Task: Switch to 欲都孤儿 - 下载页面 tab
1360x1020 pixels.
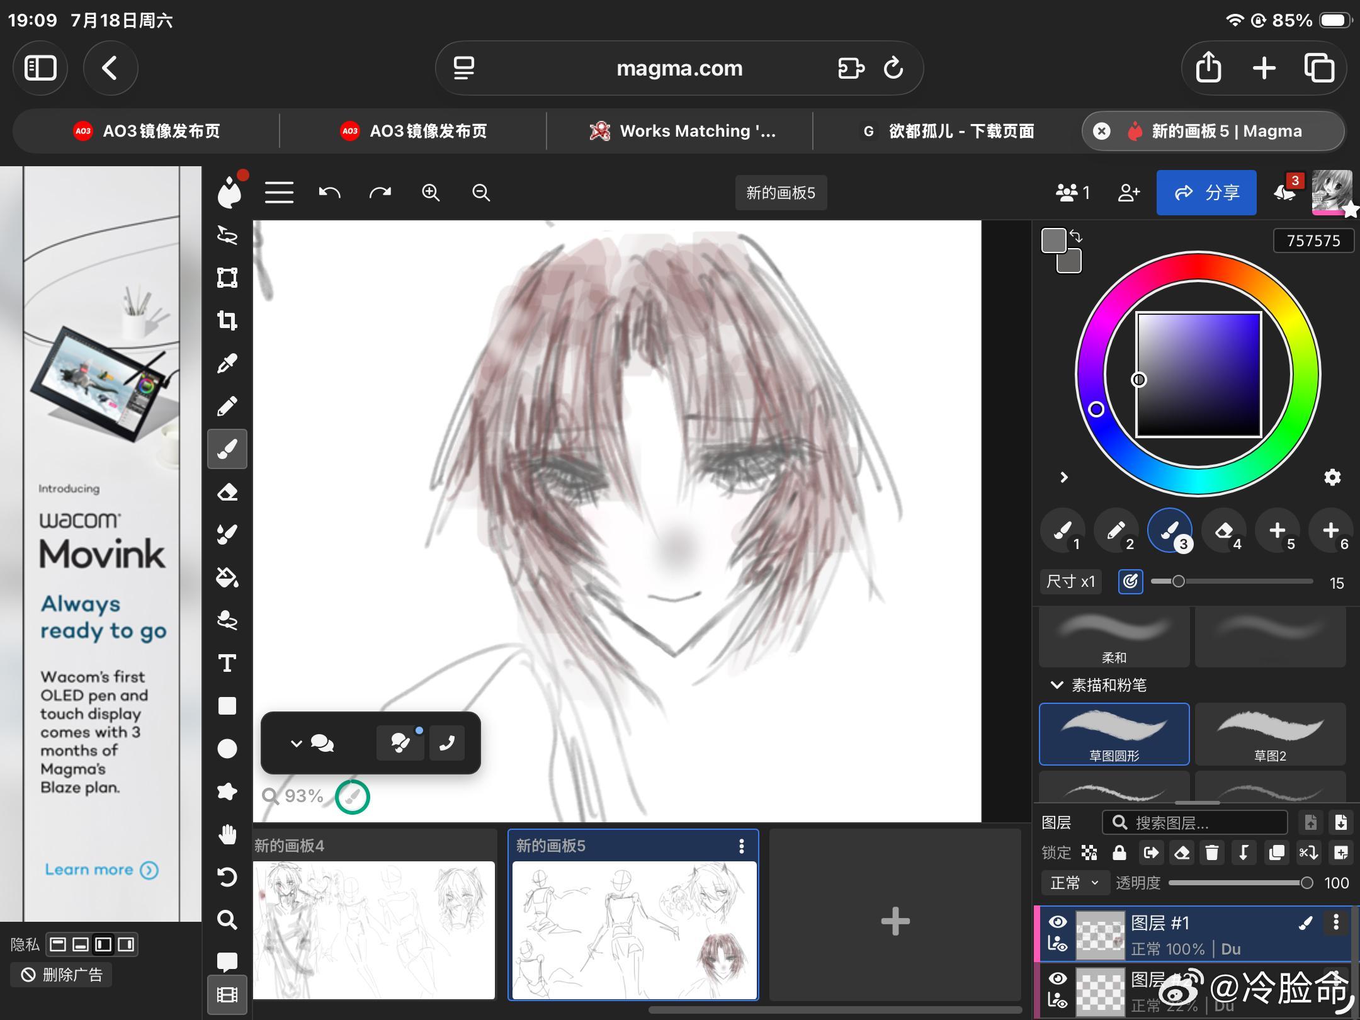Action: click(947, 131)
